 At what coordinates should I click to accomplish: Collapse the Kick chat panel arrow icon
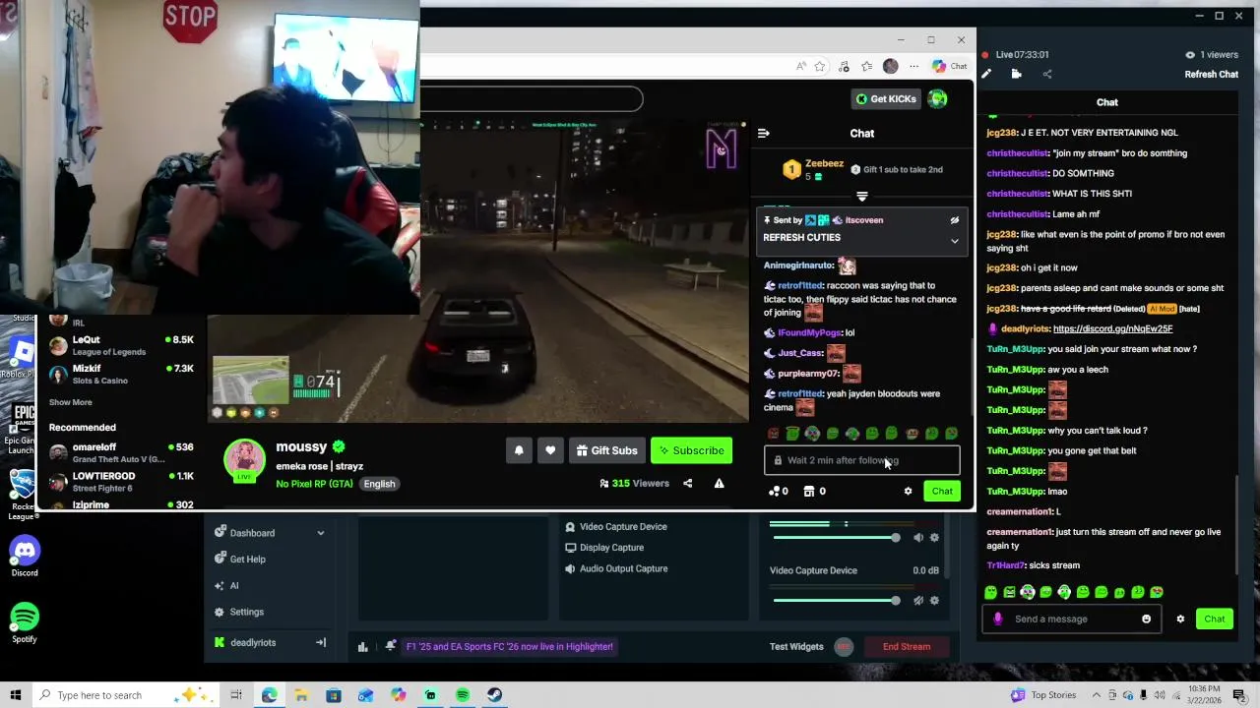tap(763, 133)
